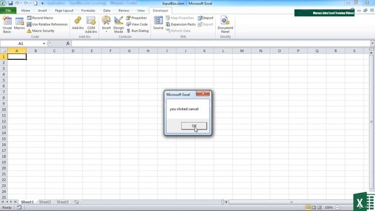Toggle Design Mode
Image resolution: width=375 pixels, height=211 pixels.
click(x=118, y=25)
